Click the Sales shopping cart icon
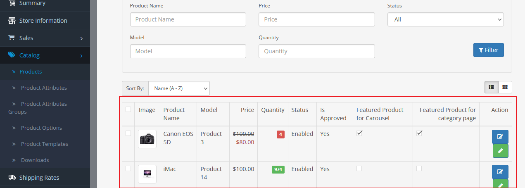Screen dimensions: 525x188 coord(12,38)
